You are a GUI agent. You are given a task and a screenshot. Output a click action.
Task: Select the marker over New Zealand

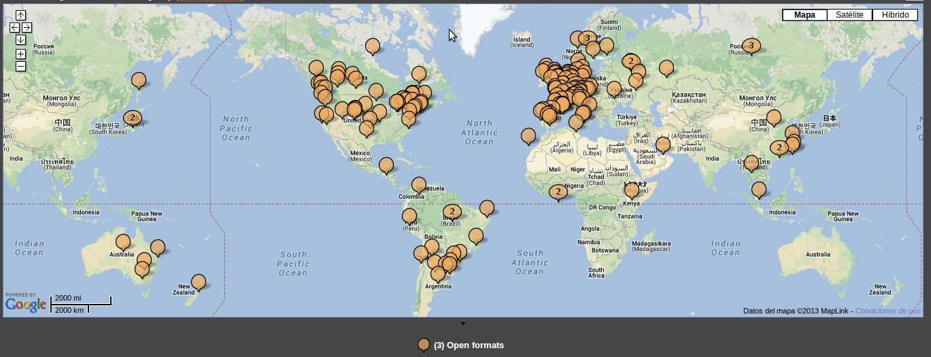[x=199, y=282]
